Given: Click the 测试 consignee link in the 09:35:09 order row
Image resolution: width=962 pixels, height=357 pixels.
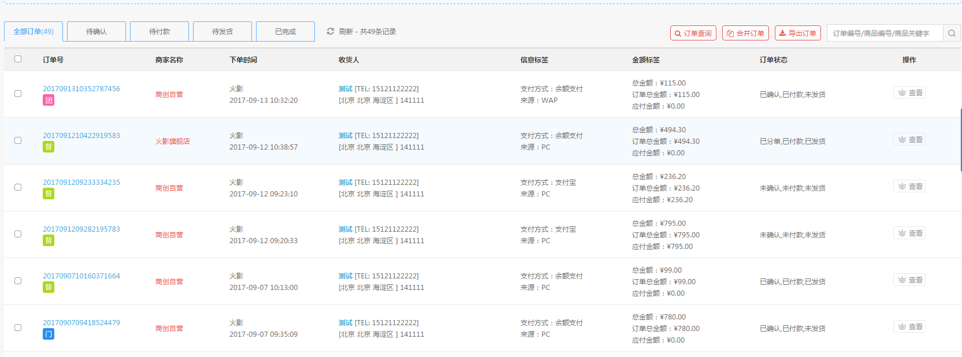Looking at the screenshot, I should [x=346, y=323].
